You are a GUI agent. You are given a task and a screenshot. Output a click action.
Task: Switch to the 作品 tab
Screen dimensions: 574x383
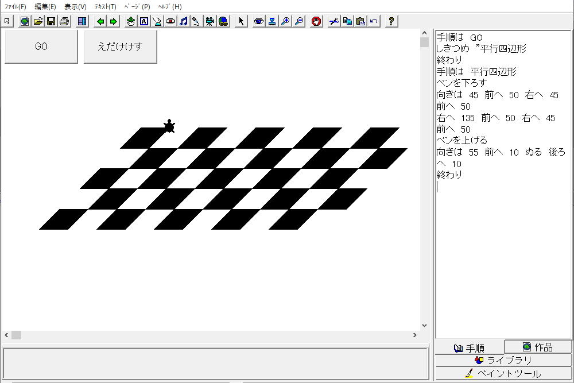tap(538, 347)
